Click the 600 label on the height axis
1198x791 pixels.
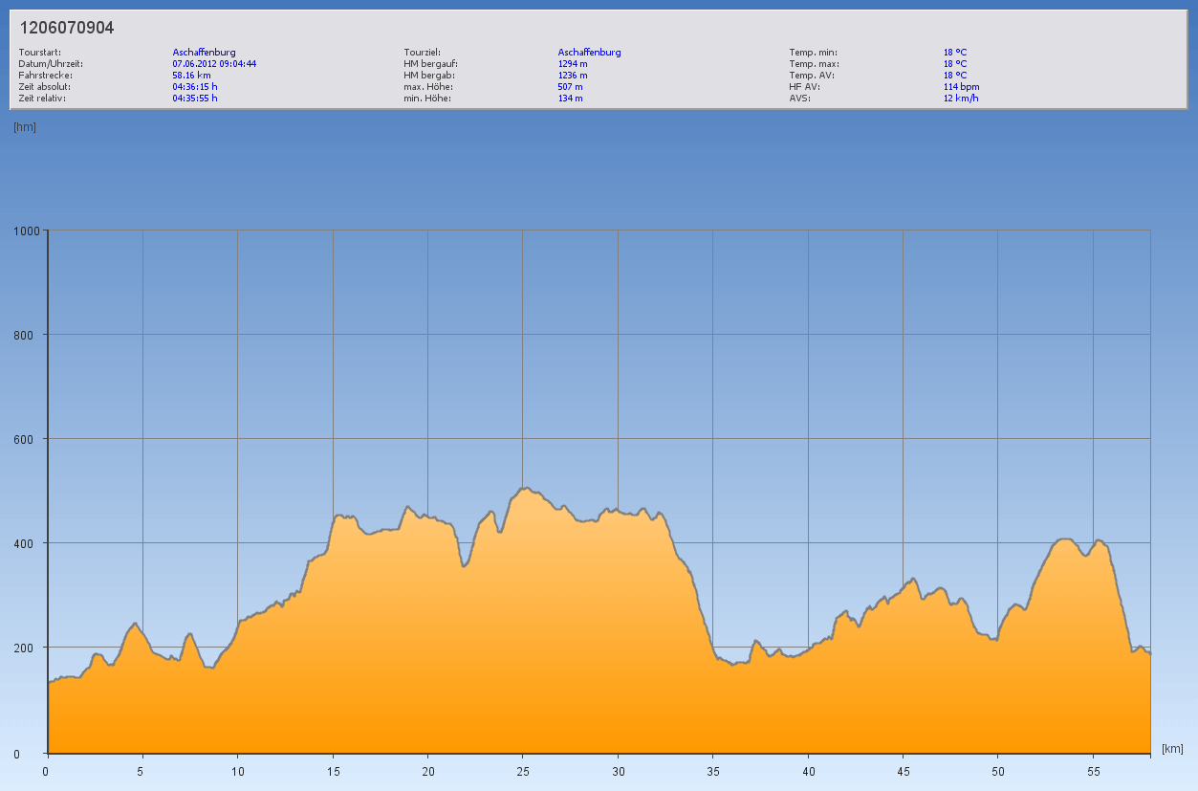coord(30,439)
